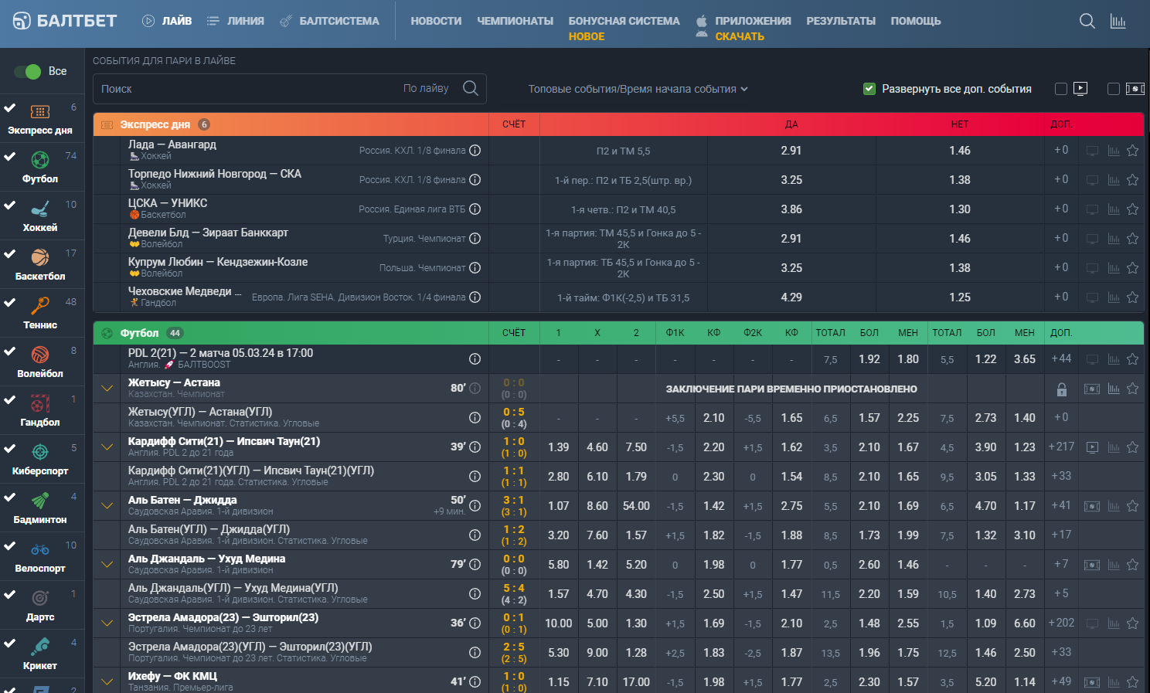1150x693 pixels.
Task: Click lock icon in Жетысу — Астана row
Action: (1062, 389)
